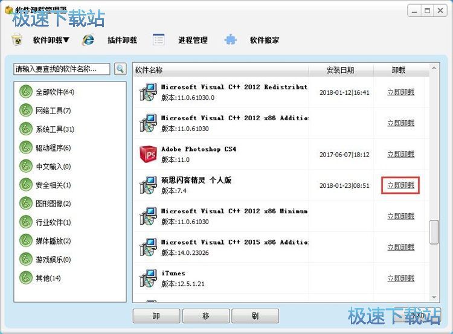Click the 卸 button at bottom
This screenshot has height=334, width=453.
tap(156, 316)
